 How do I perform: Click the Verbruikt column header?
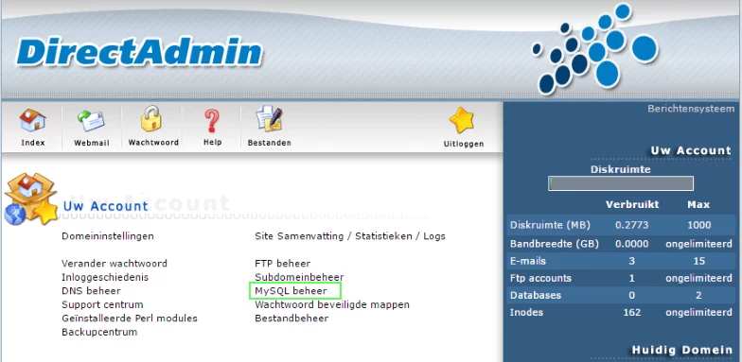pos(632,204)
